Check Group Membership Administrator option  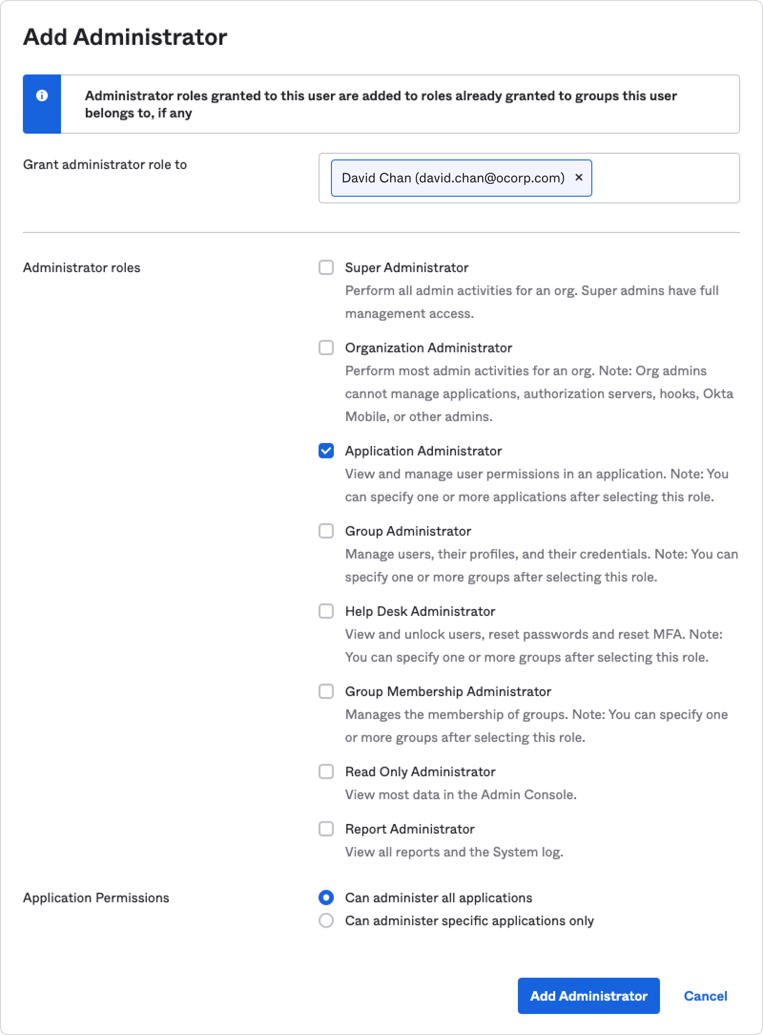click(x=326, y=691)
